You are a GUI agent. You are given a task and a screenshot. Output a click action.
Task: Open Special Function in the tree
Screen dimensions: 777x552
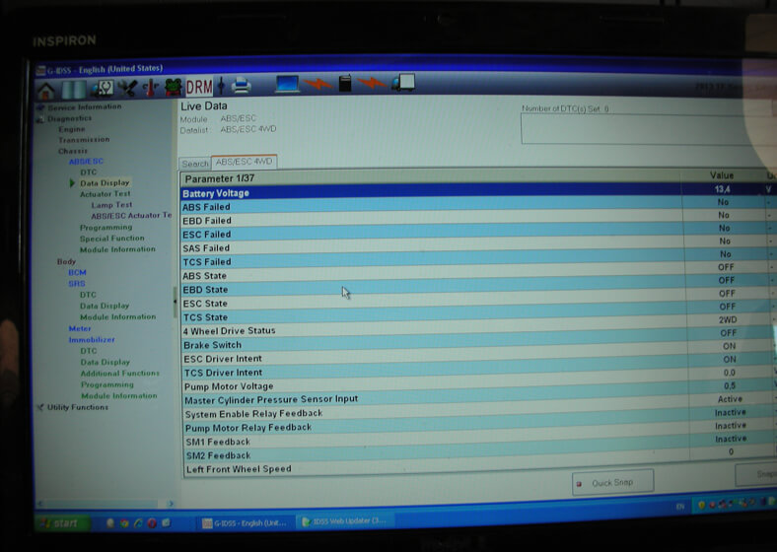click(x=112, y=239)
